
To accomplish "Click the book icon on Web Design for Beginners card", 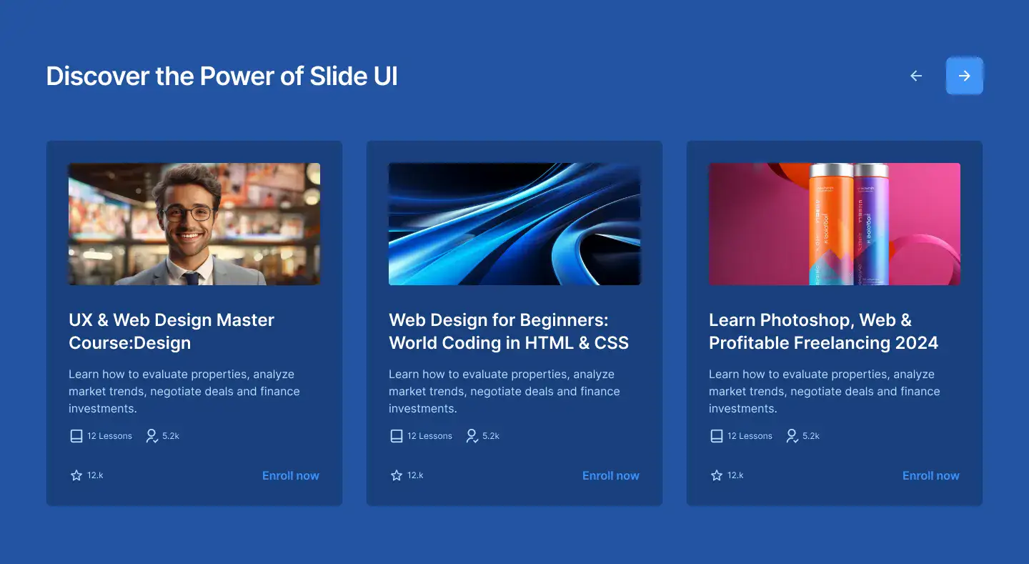I will (x=397, y=436).
